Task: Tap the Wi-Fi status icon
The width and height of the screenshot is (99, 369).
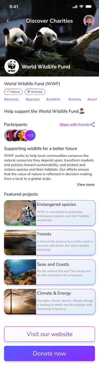Action: pyautogui.click(x=81, y=7)
